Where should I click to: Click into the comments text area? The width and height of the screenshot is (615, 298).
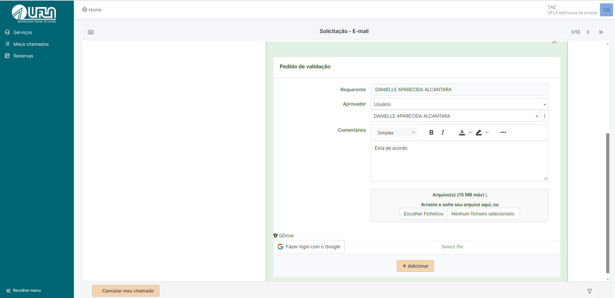459,161
